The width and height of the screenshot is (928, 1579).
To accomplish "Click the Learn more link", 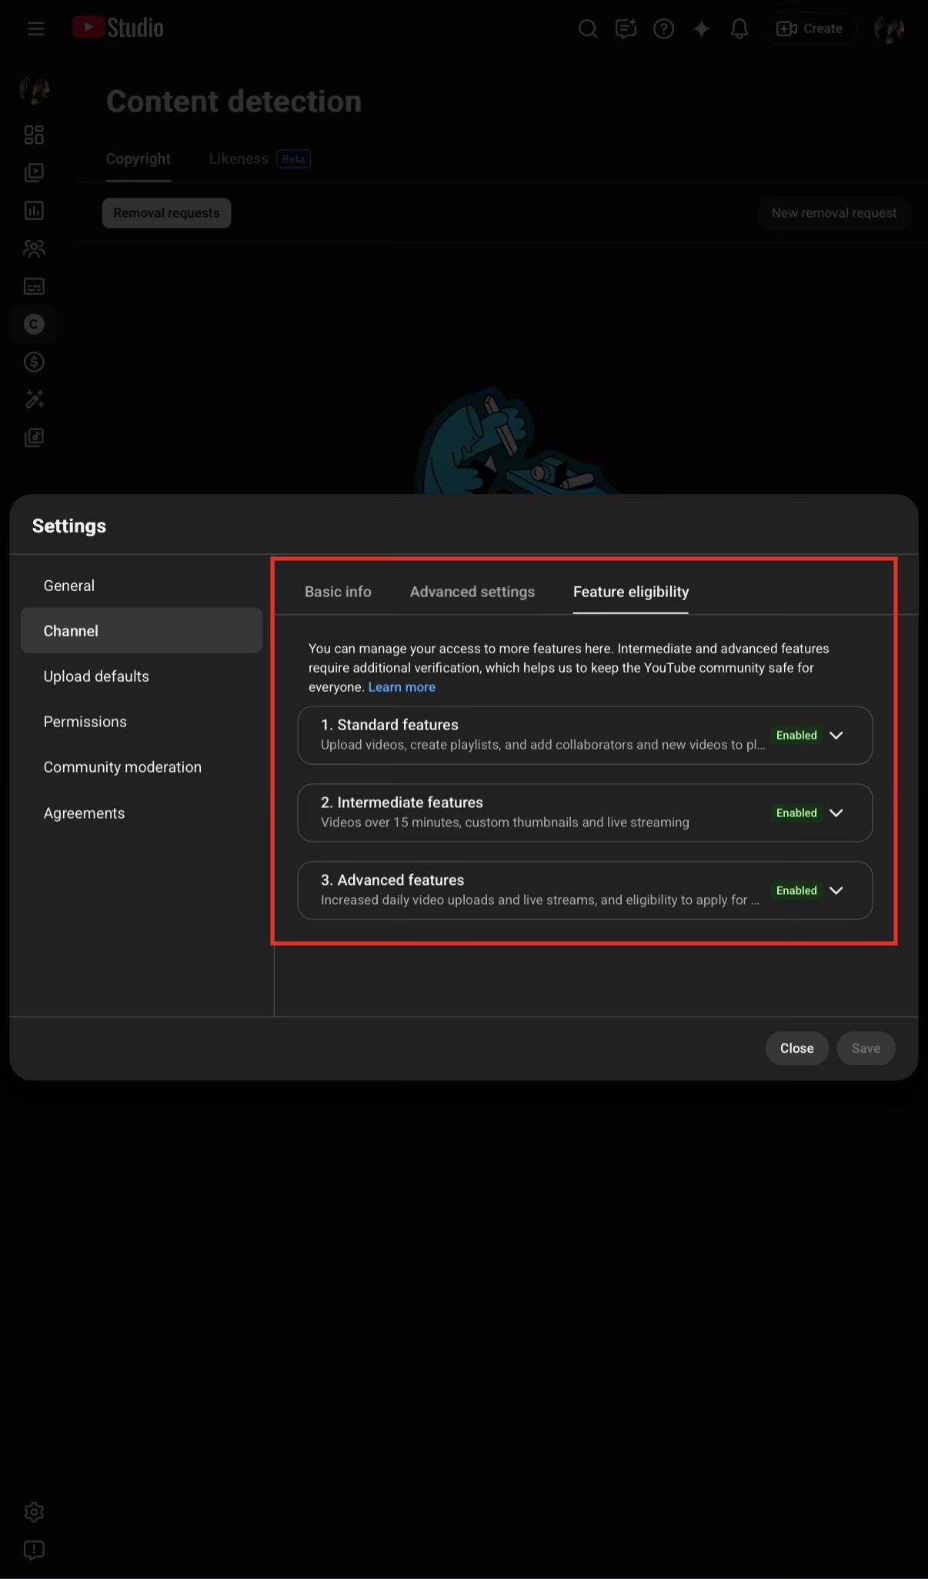I will (402, 687).
